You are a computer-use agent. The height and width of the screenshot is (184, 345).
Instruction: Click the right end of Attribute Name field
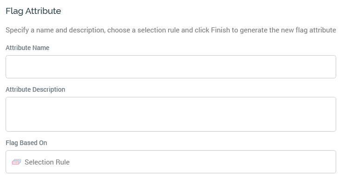[x=330, y=67]
